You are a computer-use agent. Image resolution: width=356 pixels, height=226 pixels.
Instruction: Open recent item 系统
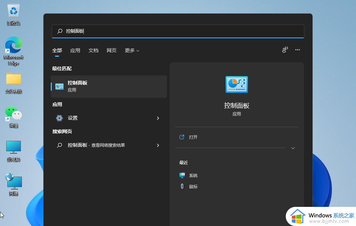point(193,176)
